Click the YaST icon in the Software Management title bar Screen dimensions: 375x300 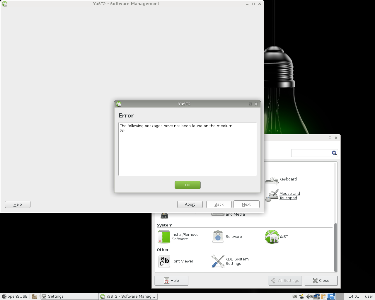[x=5, y=4]
